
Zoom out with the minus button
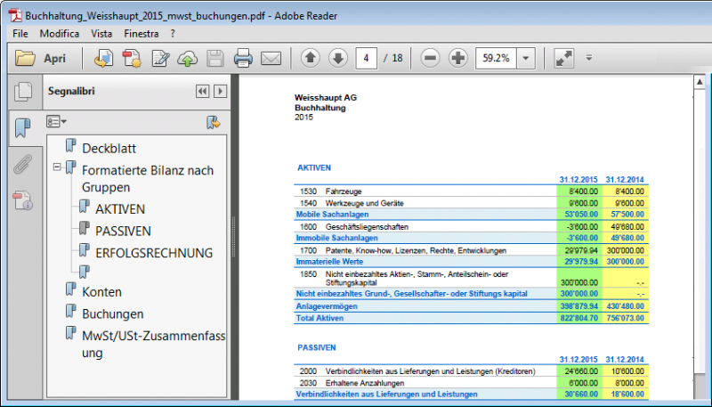[430, 58]
